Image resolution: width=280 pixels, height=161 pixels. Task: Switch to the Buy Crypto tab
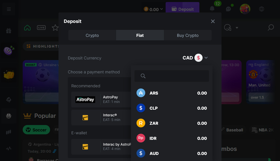(188, 35)
